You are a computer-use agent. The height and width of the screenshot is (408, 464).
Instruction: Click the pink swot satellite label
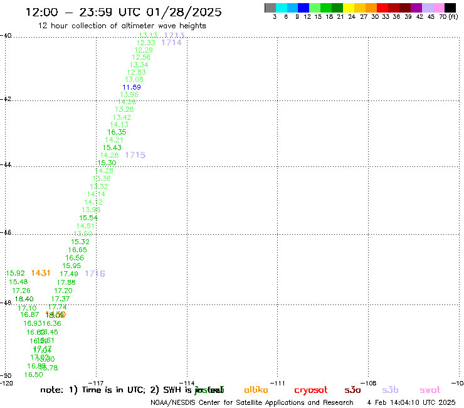[430, 390]
